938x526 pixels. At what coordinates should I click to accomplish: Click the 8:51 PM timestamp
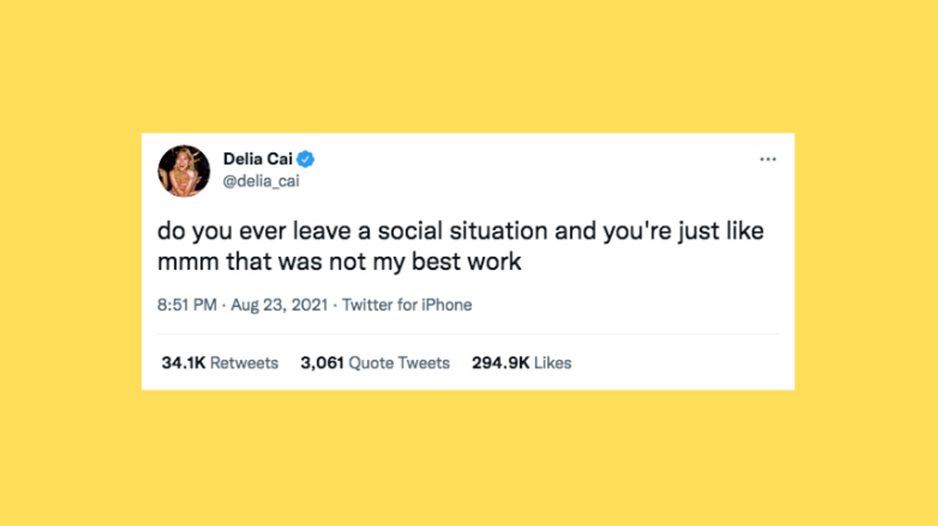[187, 305]
